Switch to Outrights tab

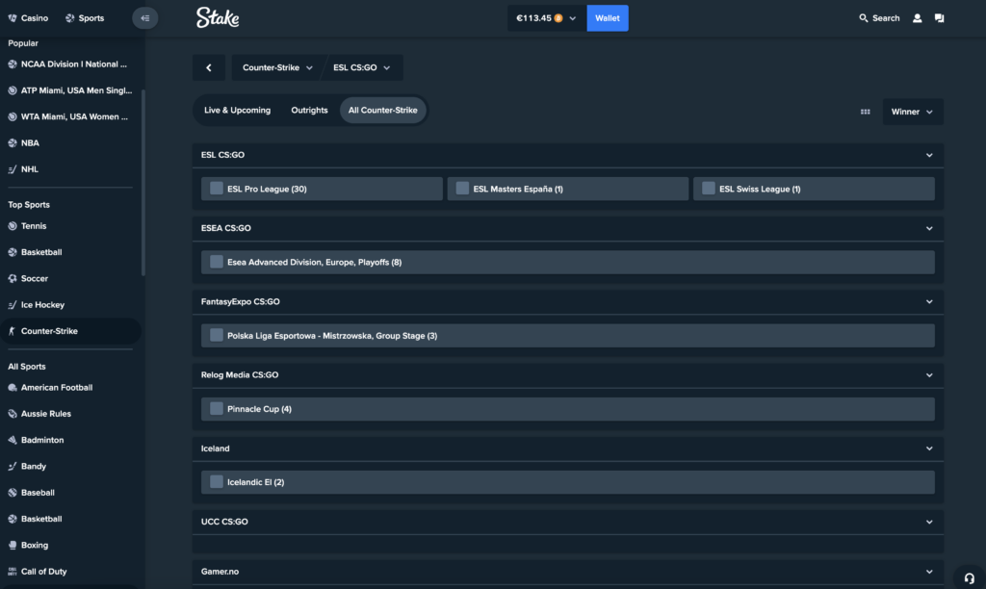309,110
